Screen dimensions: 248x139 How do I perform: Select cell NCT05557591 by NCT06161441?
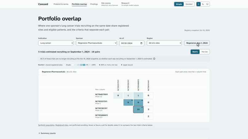(x=148, y=102)
